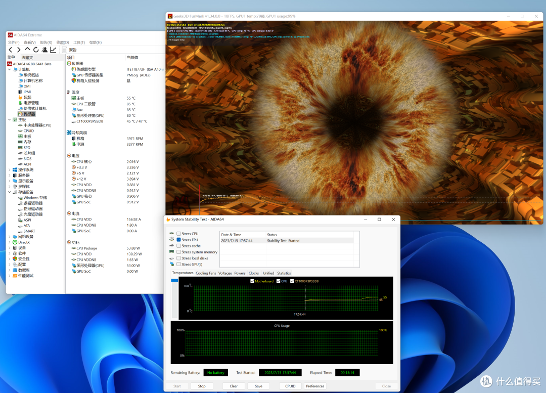Viewport: 546px width, 393px height.
Task: Enable the Stress CPU checkbox
Action: click(x=178, y=234)
